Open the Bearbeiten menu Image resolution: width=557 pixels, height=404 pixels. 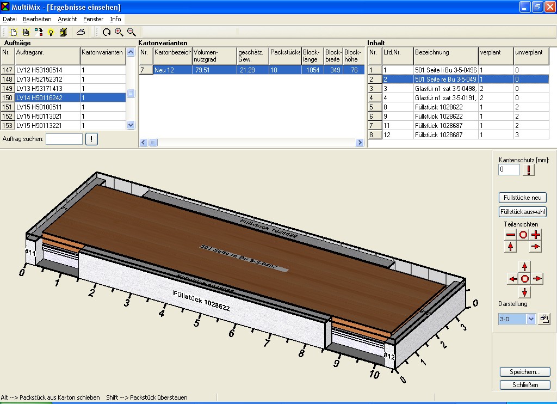[x=37, y=19]
